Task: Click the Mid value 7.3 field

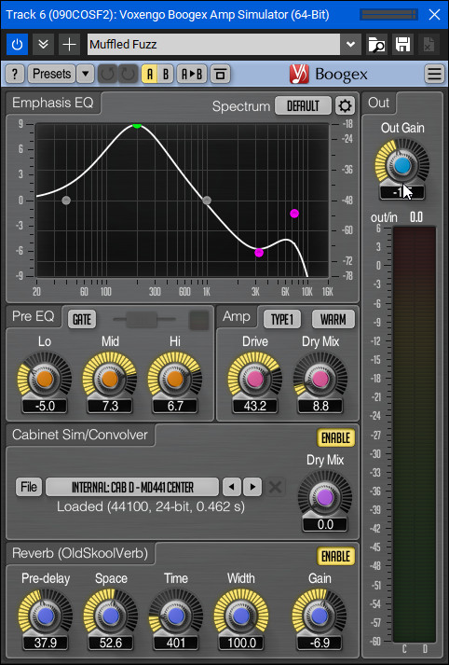Action: (110, 406)
